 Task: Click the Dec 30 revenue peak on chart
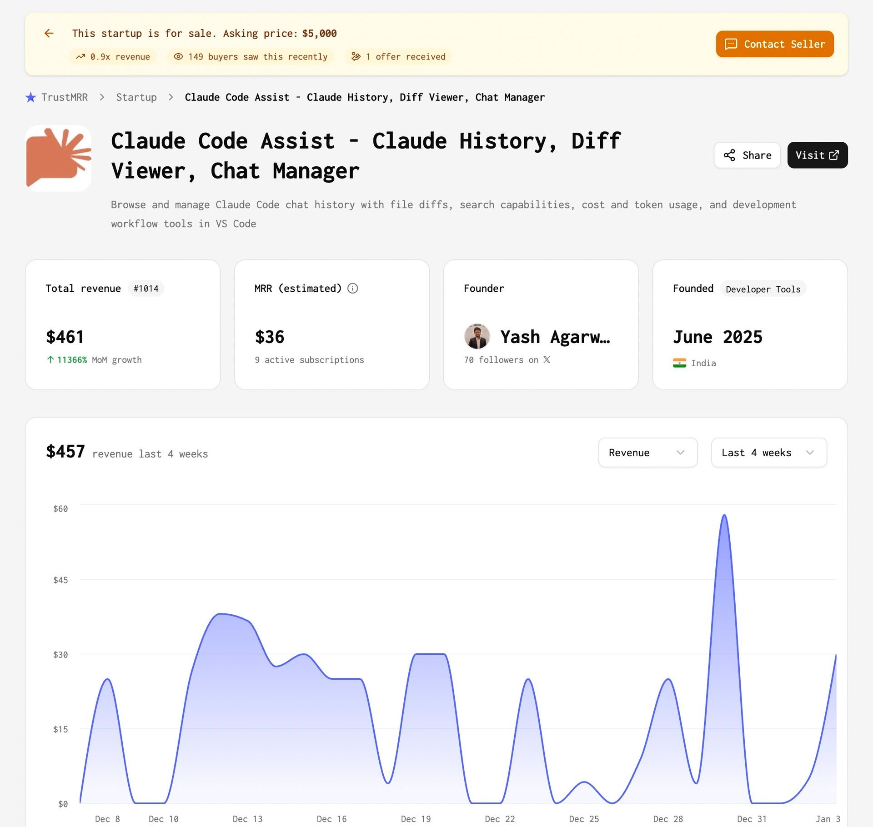(724, 516)
